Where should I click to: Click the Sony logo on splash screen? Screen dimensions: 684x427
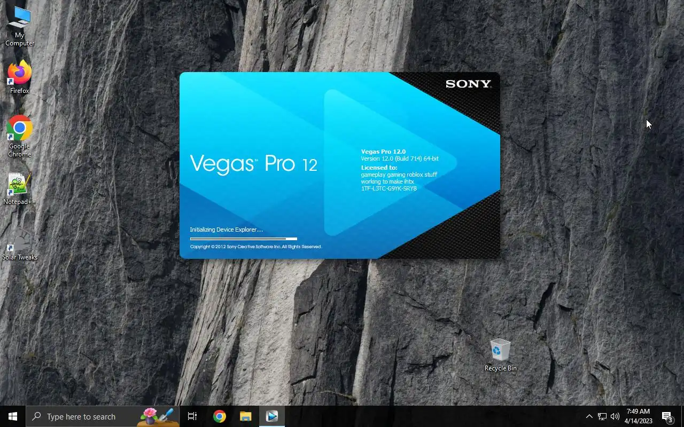pyautogui.click(x=468, y=84)
